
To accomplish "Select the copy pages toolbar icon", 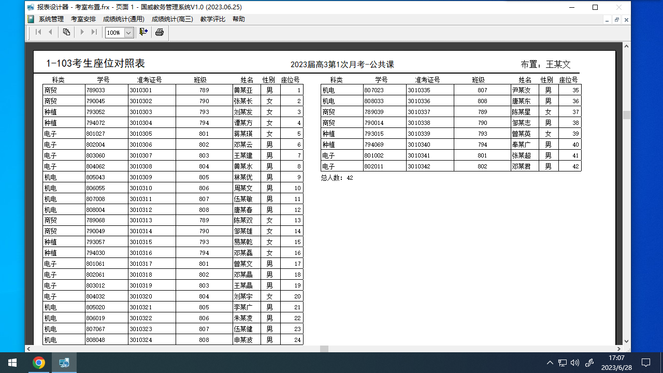I will 66,32.
